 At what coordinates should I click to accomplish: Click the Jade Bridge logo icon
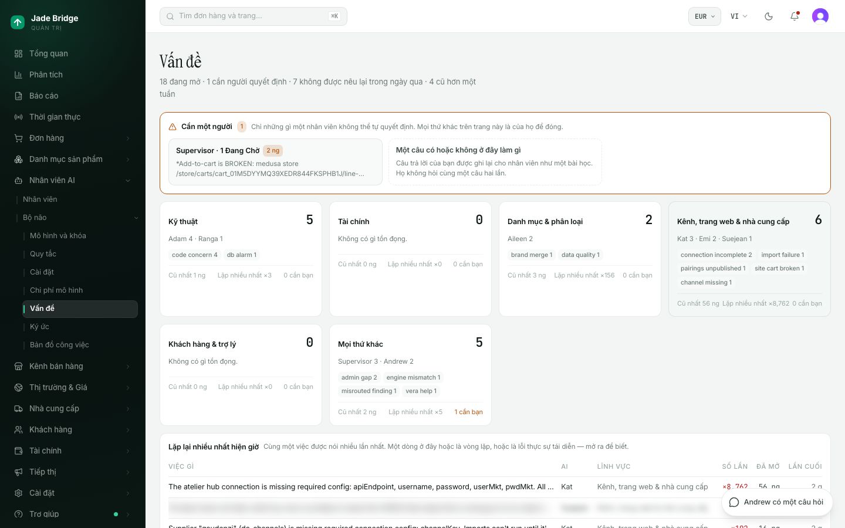18,22
